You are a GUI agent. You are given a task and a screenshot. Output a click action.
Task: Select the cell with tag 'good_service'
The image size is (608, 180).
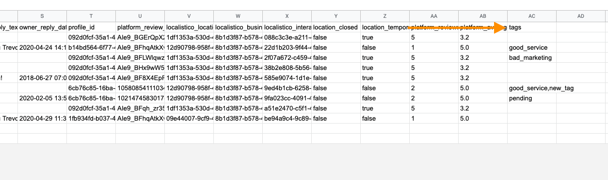[x=532, y=48]
